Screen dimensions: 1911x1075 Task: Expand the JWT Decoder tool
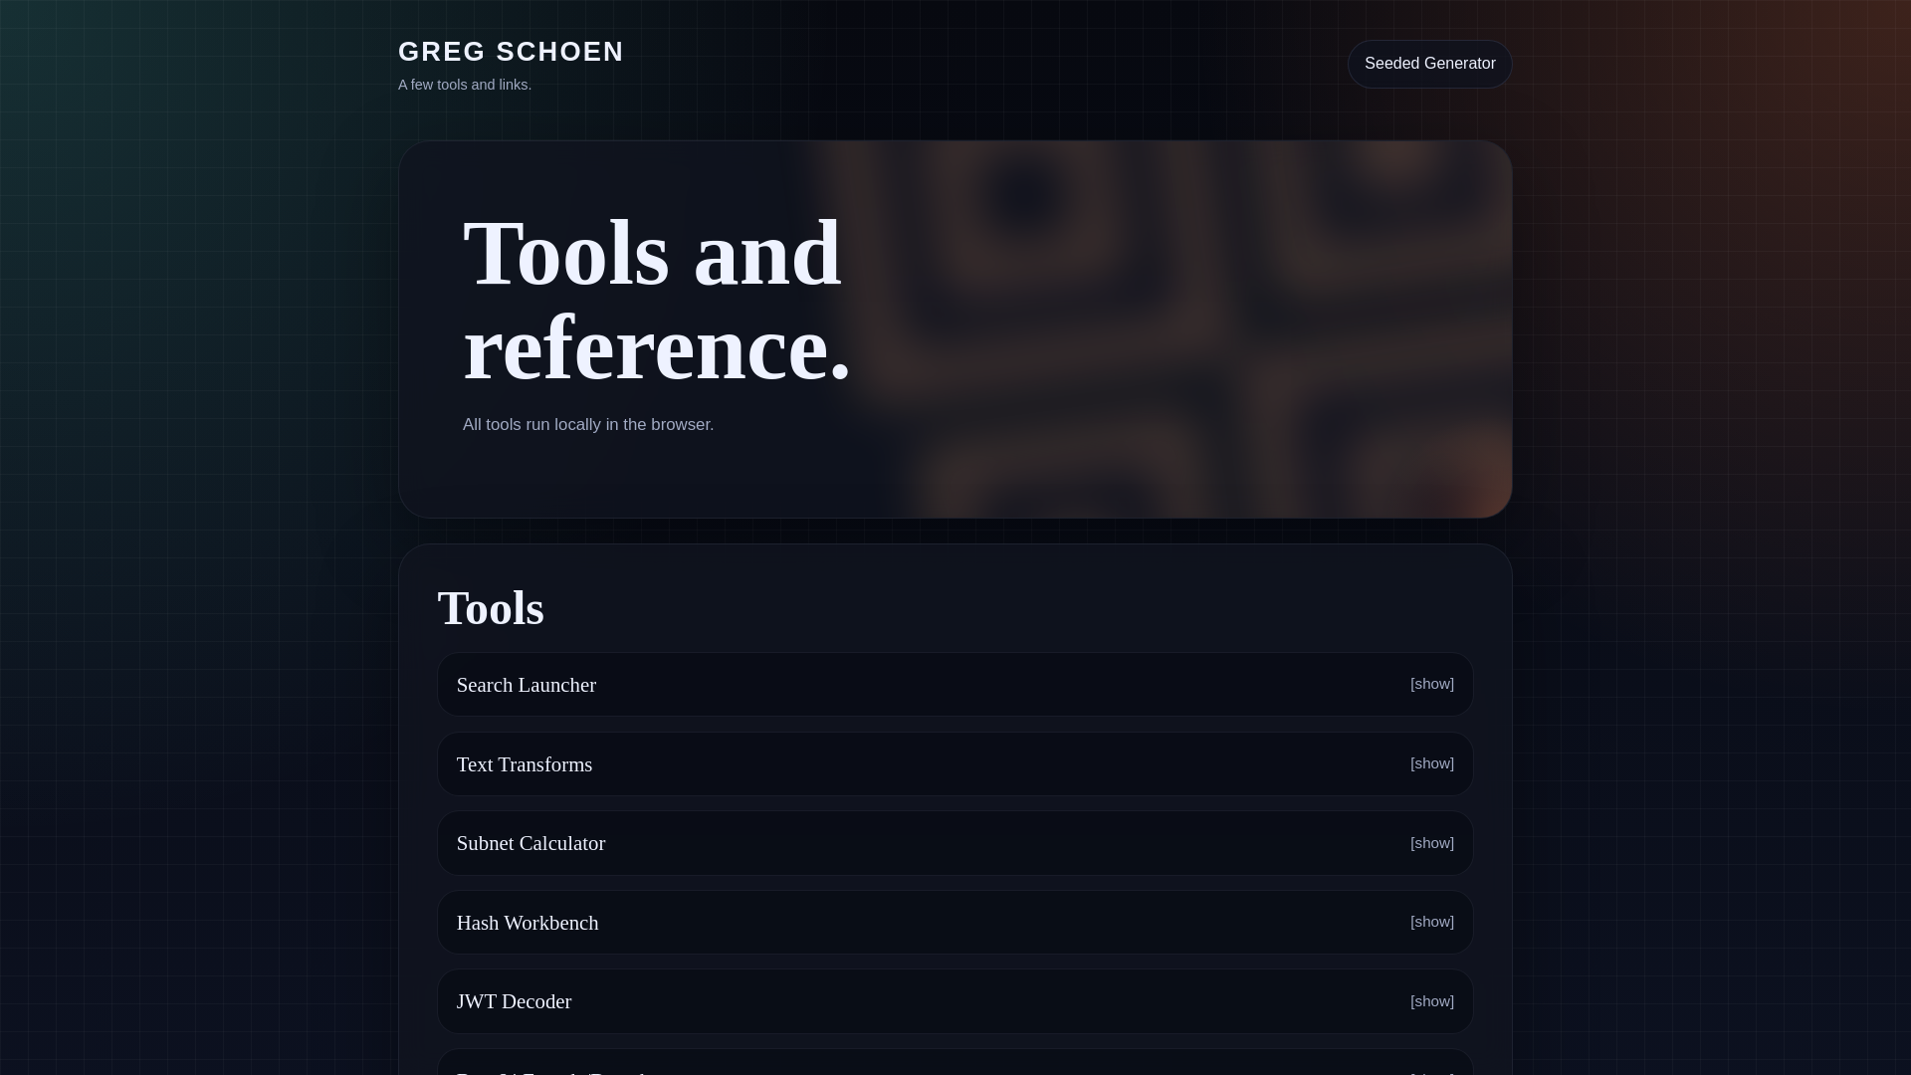[x=955, y=1001]
